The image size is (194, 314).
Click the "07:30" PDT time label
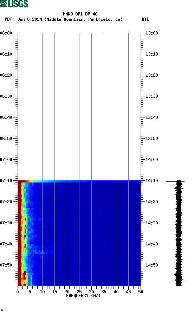click(x=6, y=223)
